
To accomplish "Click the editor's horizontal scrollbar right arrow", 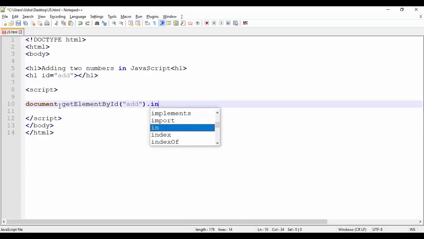I will point(420,222).
